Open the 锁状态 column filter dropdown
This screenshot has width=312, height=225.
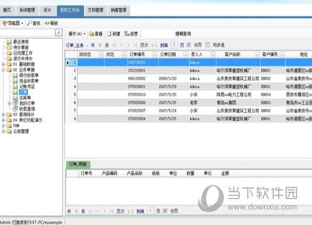click(x=101, y=55)
